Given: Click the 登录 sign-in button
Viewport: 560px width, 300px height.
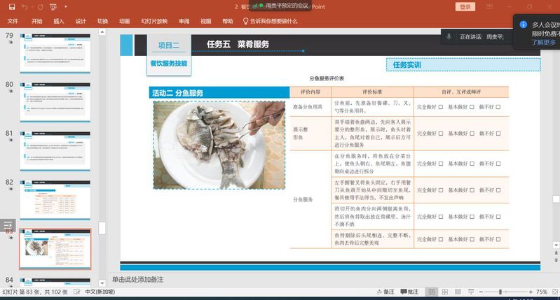Looking at the screenshot, I should coord(465,7).
